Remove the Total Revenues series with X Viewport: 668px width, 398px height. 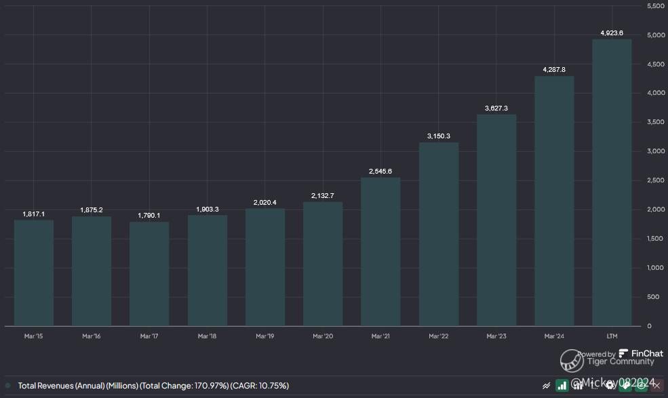[656, 385]
